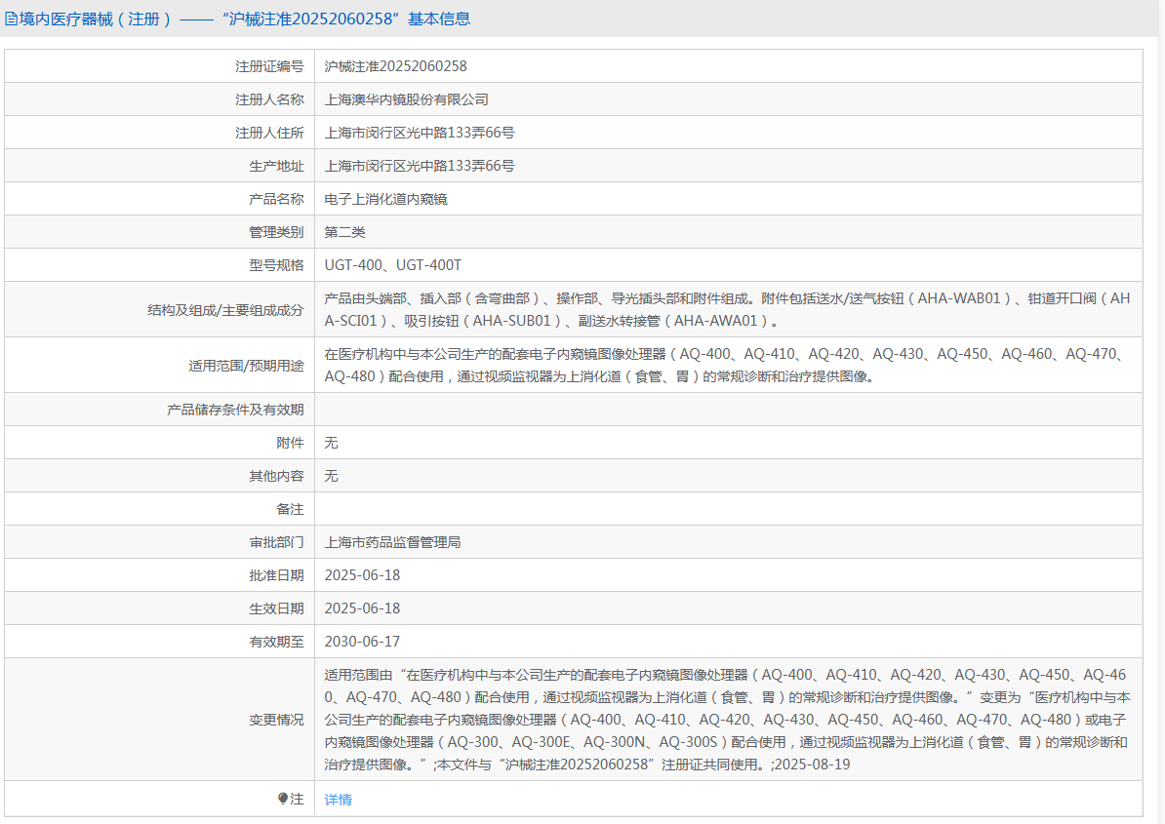Select registration number 沪械注准20252060258 value cell
The width and height of the screenshot is (1165, 824).
[x=395, y=66]
